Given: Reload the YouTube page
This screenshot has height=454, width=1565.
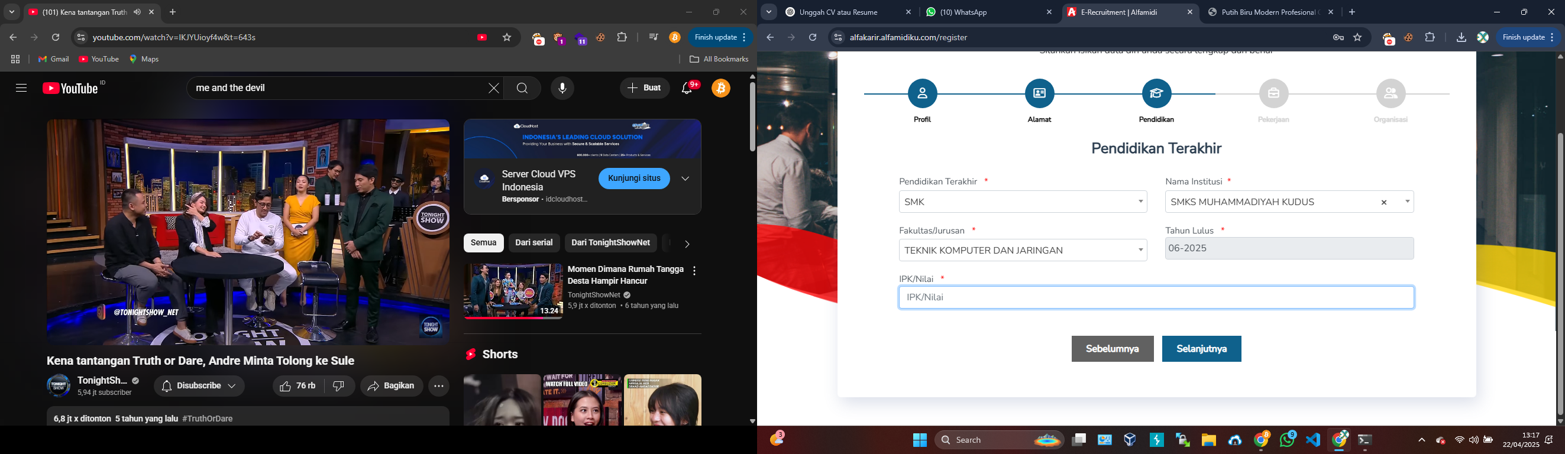Looking at the screenshot, I should (56, 38).
